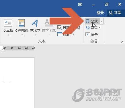
Task: Minimize the Word window
Action: coord(93,5)
